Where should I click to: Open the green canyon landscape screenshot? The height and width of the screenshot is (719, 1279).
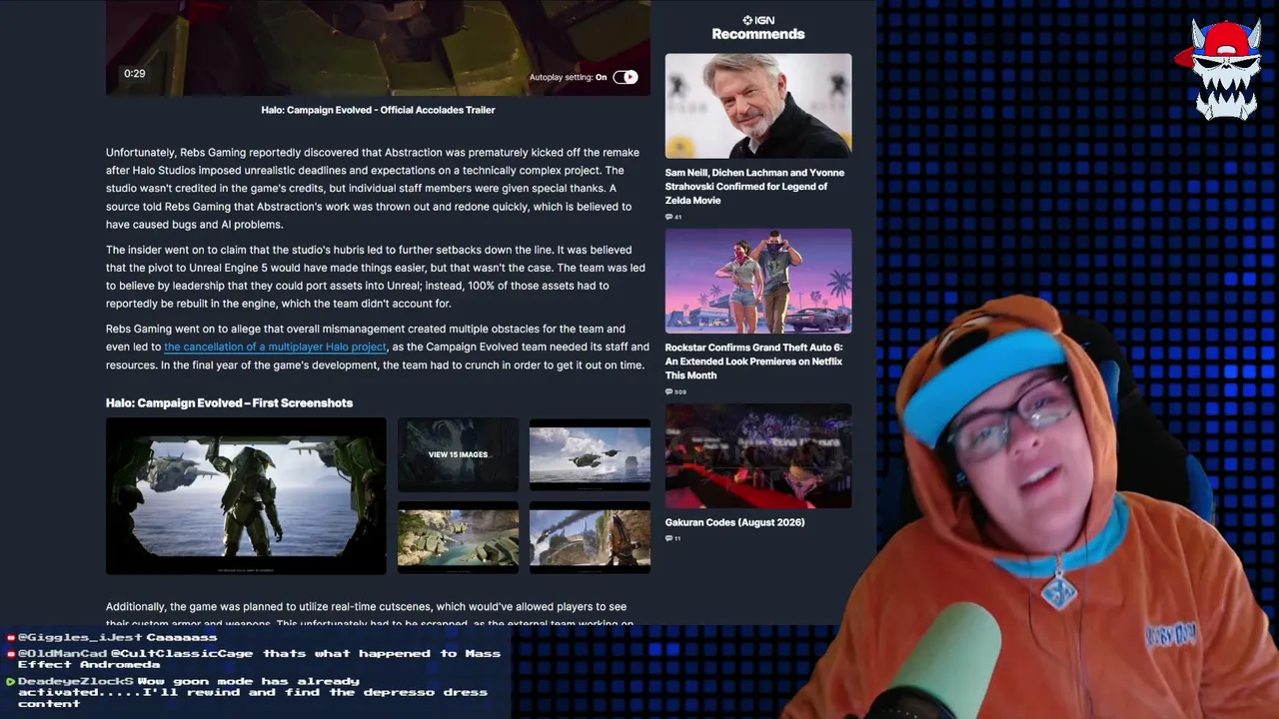458,538
